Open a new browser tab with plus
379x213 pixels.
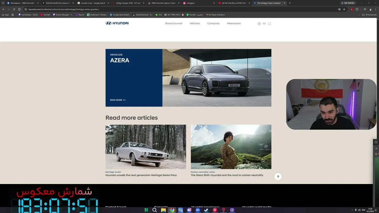[x=290, y=3]
